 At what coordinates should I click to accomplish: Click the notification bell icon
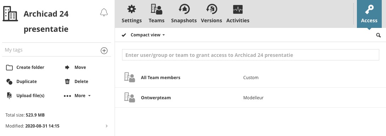pyautogui.click(x=104, y=12)
